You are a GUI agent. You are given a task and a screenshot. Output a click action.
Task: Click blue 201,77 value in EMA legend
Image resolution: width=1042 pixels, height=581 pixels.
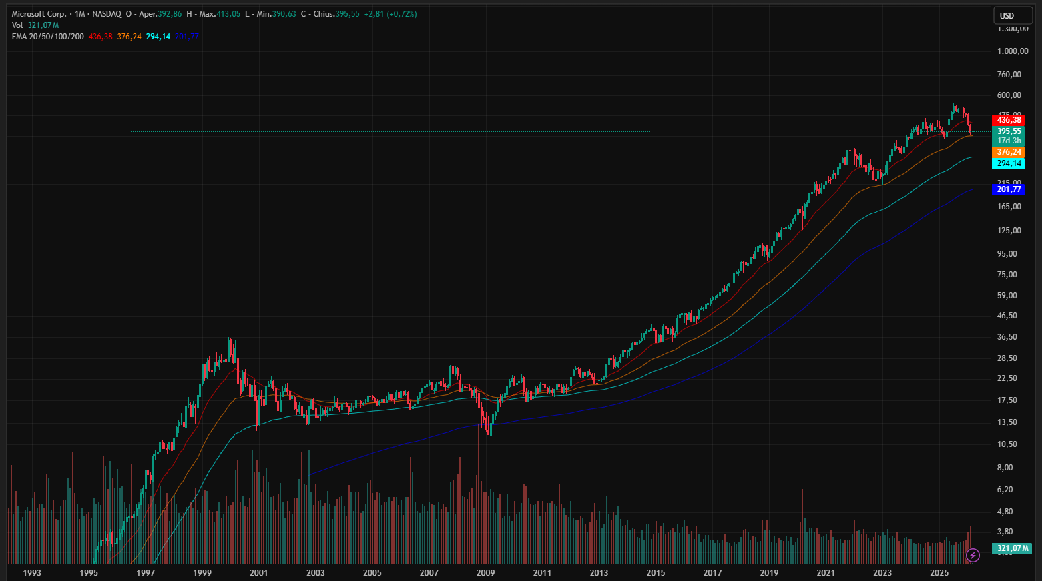[x=187, y=37]
